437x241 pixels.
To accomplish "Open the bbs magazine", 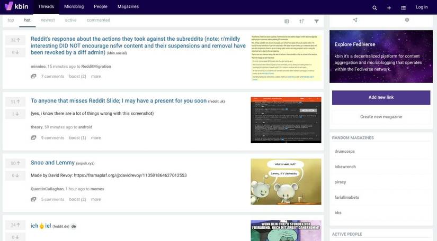I will point(338,212).
